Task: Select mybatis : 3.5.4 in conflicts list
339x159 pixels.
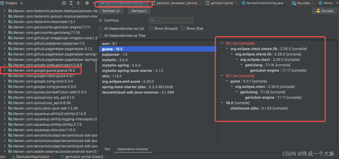Action: point(157,60)
